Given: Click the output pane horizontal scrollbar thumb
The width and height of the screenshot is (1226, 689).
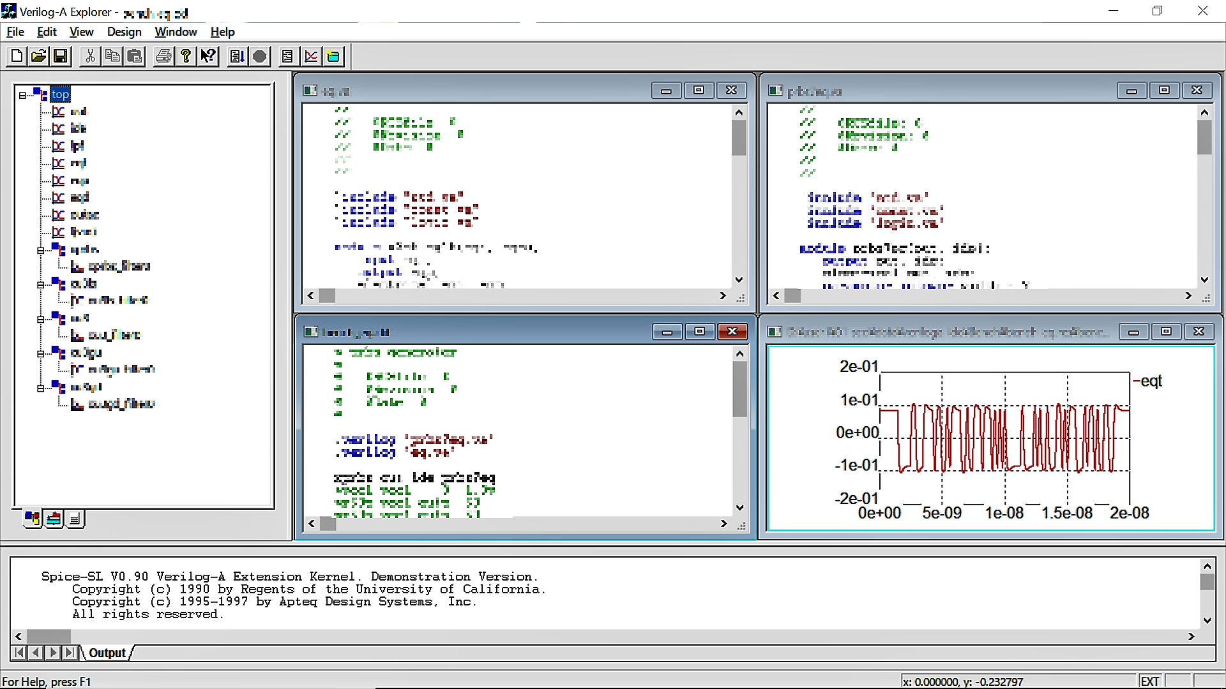Looking at the screenshot, I should [x=49, y=636].
